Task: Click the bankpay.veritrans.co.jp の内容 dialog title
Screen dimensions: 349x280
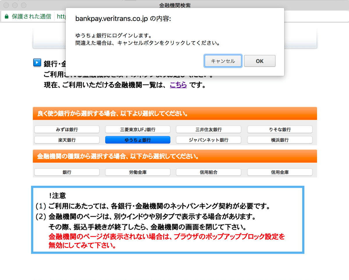Action: 123,19
